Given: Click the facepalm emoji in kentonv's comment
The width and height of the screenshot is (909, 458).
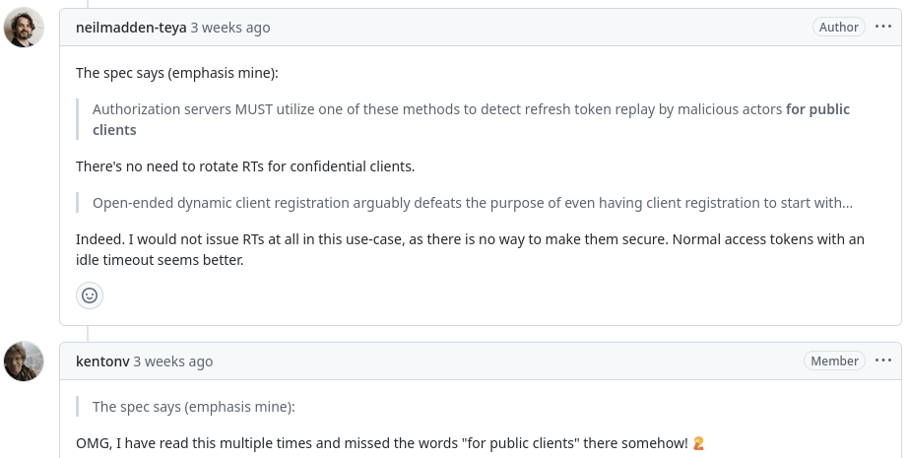Looking at the screenshot, I should click(698, 443).
